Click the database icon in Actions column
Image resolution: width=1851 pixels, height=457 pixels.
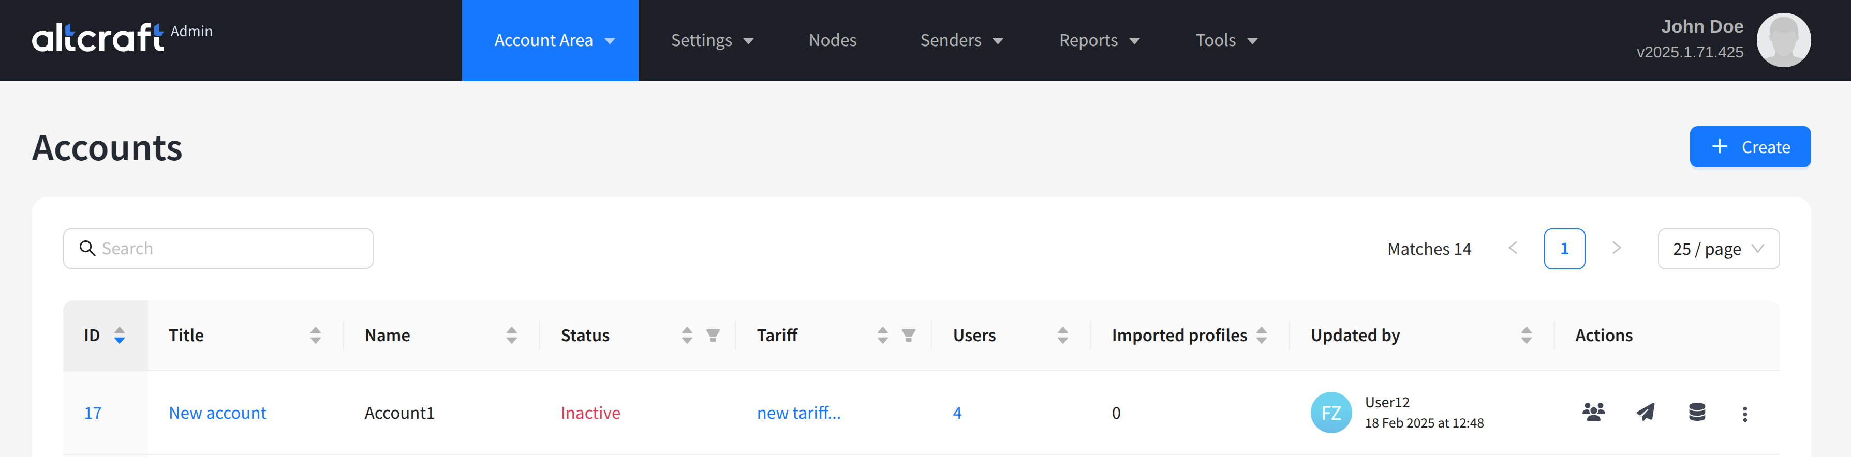pyautogui.click(x=1696, y=412)
